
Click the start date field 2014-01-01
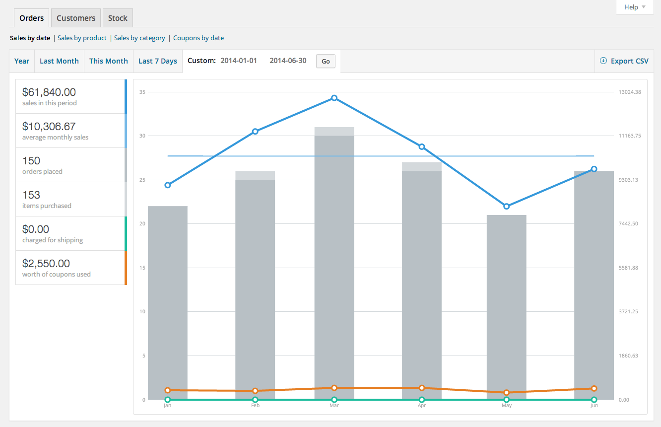click(x=239, y=61)
